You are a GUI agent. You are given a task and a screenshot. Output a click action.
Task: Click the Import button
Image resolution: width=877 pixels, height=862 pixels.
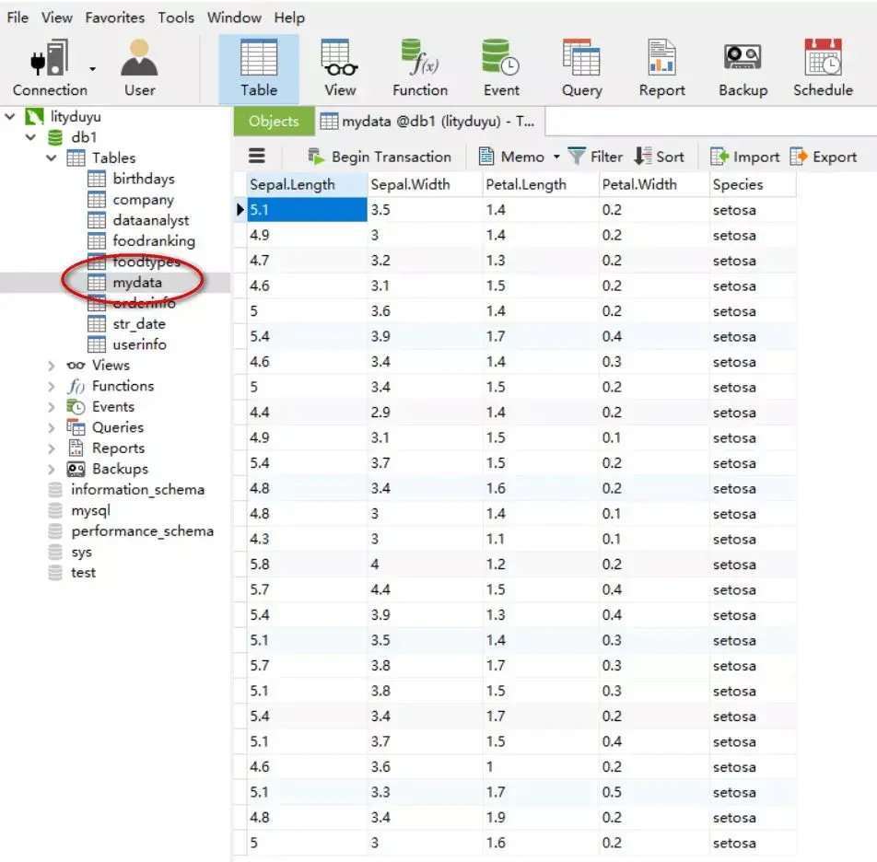744,157
